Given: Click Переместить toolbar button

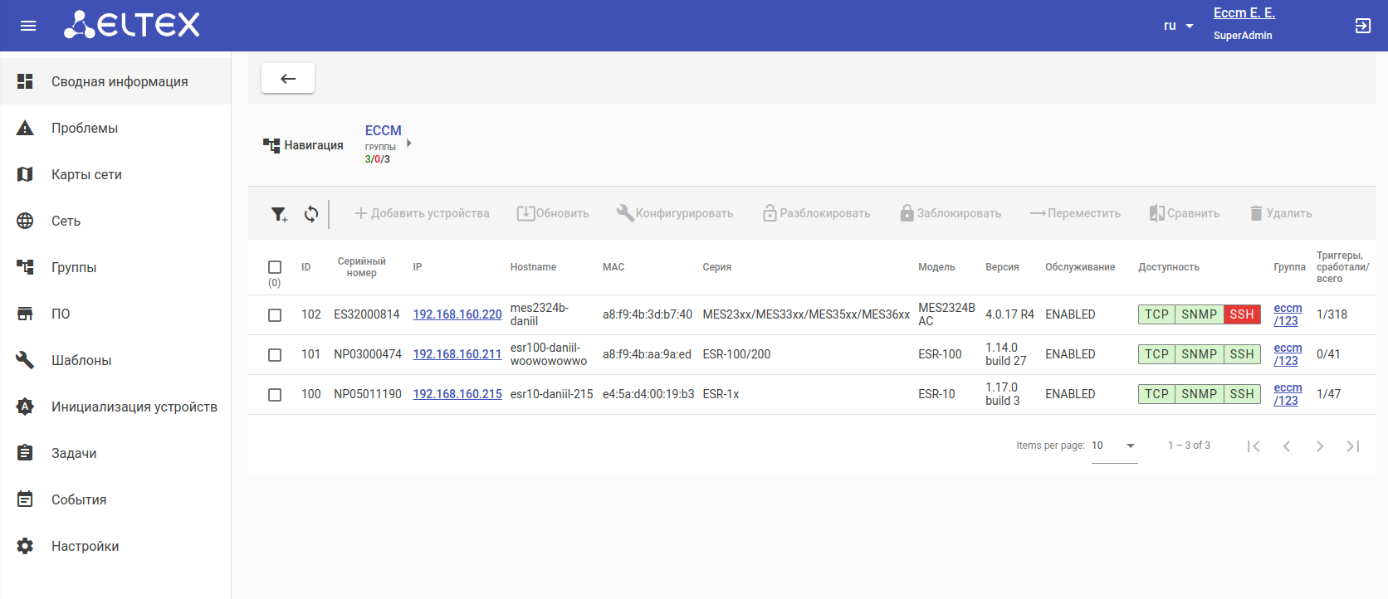Looking at the screenshot, I should 1075,213.
